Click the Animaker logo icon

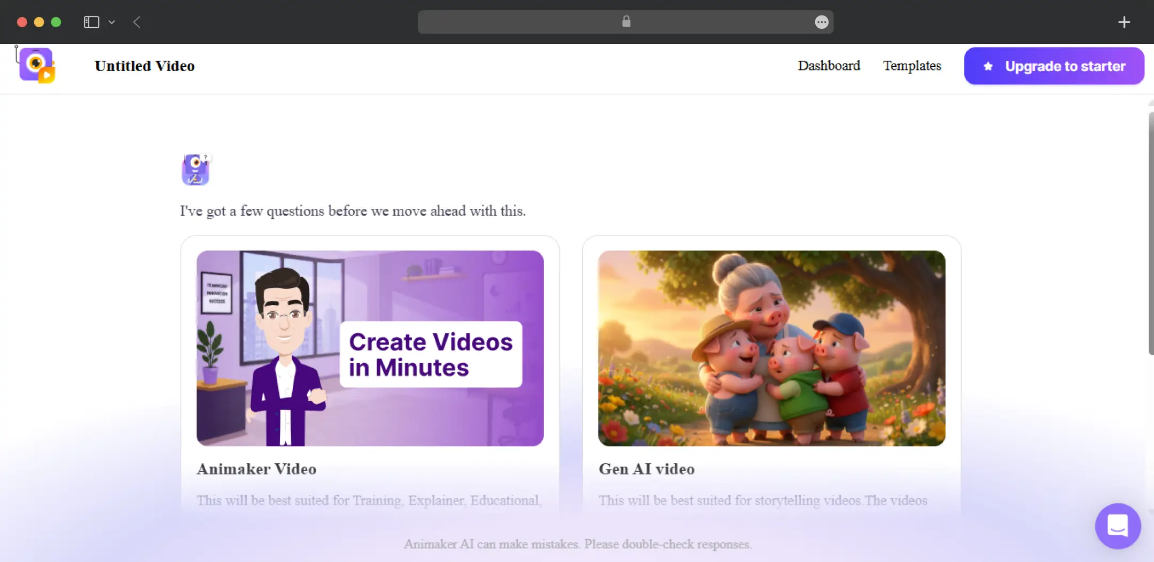[x=36, y=65]
